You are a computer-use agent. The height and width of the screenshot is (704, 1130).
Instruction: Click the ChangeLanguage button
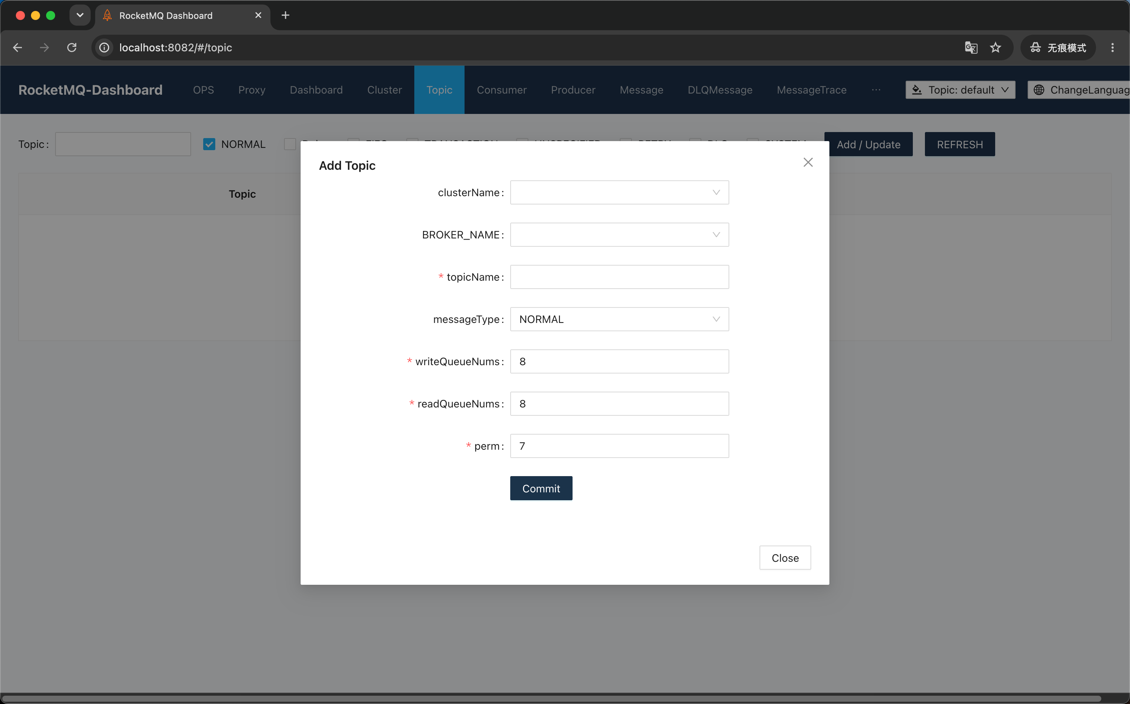pyautogui.click(x=1079, y=90)
